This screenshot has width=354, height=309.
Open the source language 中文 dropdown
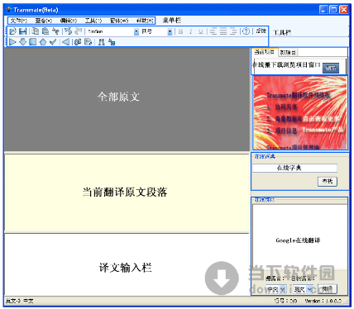point(276,289)
